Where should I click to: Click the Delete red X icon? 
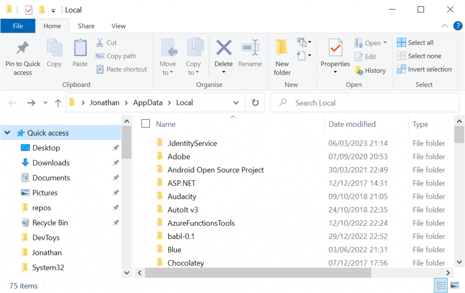(223, 48)
